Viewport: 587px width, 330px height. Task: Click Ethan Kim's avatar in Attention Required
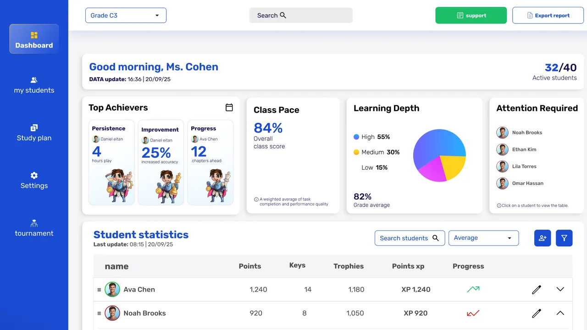(x=502, y=149)
